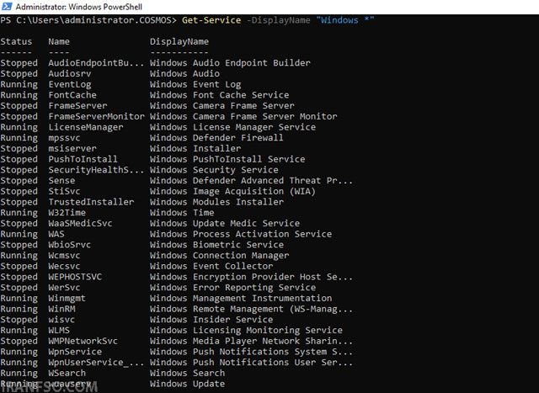Screen dimensions: 539x393
Task: Click the 'WbioSrvc' service name
Action: click(70, 245)
